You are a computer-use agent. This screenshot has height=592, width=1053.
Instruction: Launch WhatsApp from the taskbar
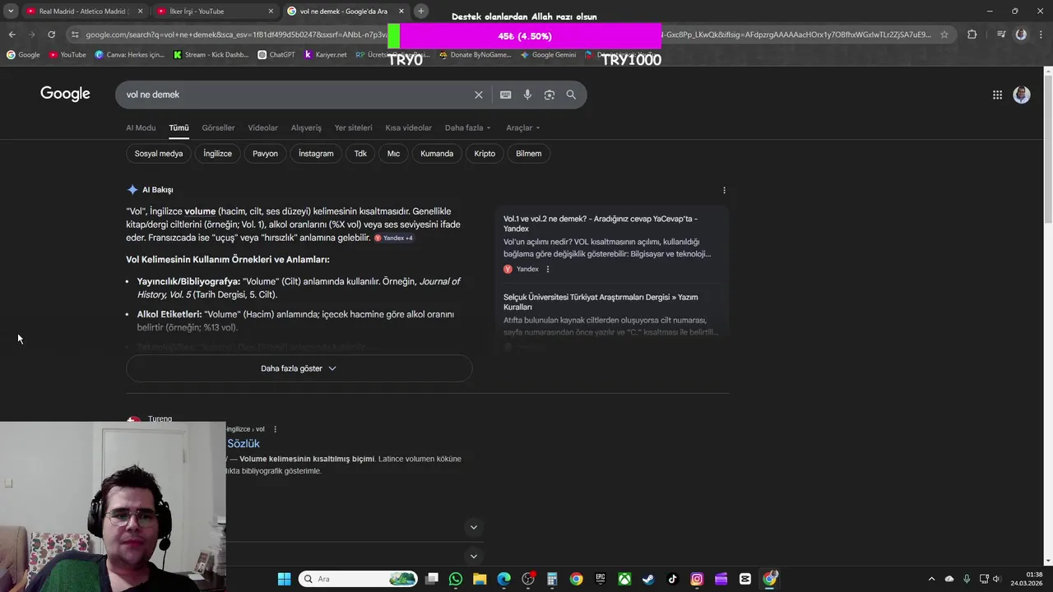click(456, 579)
